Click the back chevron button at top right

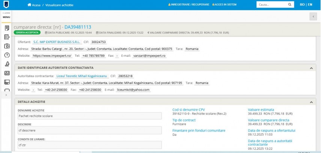pos(313,16)
